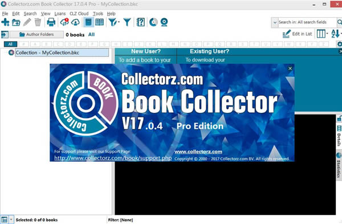
Task: Open the Statistics side tab
Action: (339, 166)
